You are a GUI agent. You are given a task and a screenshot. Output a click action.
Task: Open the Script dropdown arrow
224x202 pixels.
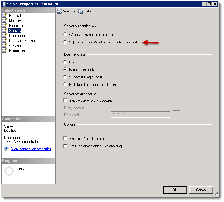(75, 12)
